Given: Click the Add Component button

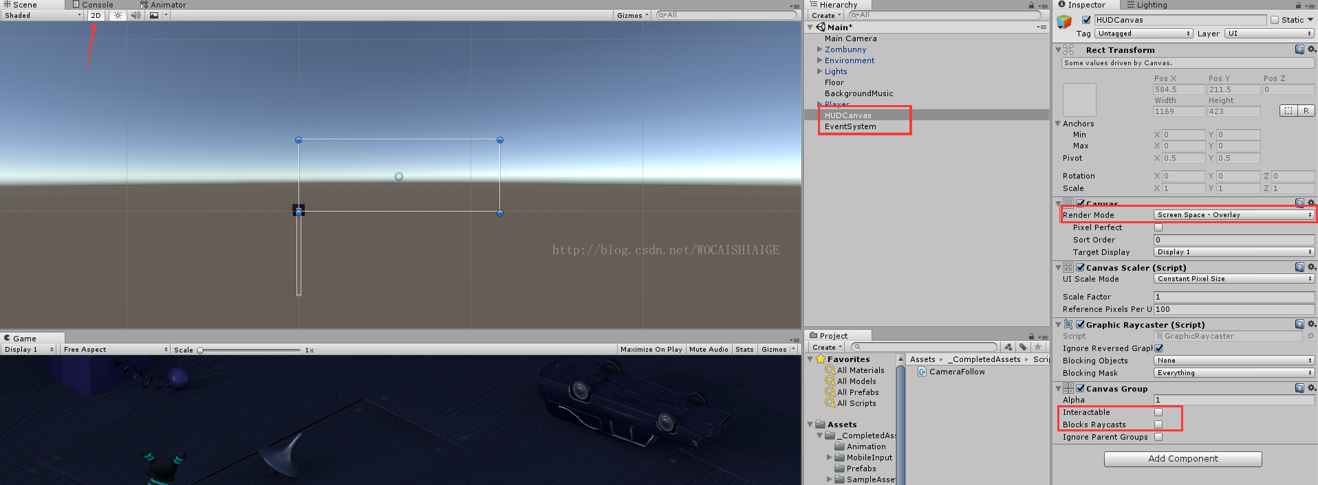Looking at the screenshot, I should point(1182,459).
